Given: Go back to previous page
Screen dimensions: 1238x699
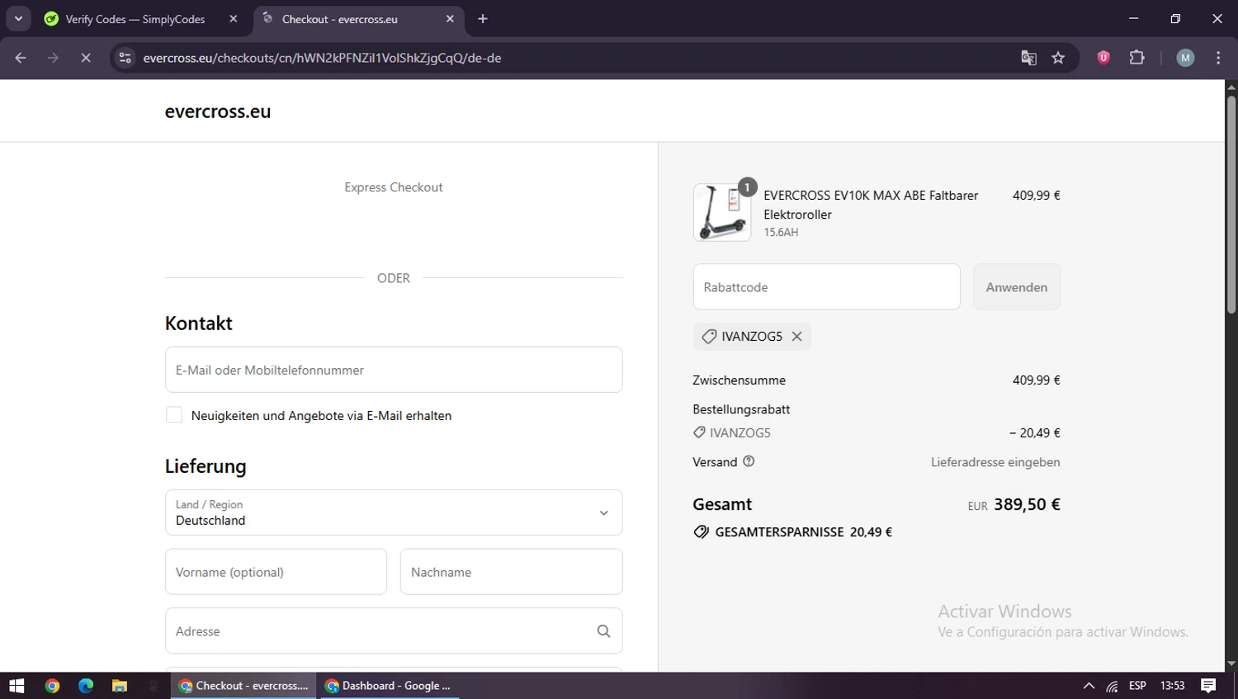Looking at the screenshot, I should coord(21,58).
